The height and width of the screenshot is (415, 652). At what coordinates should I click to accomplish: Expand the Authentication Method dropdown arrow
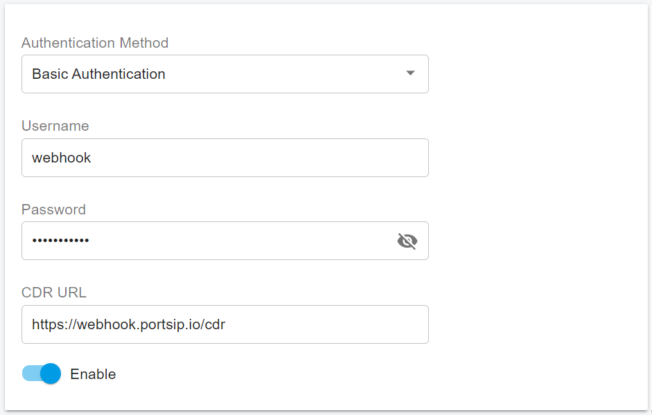[410, 73]
